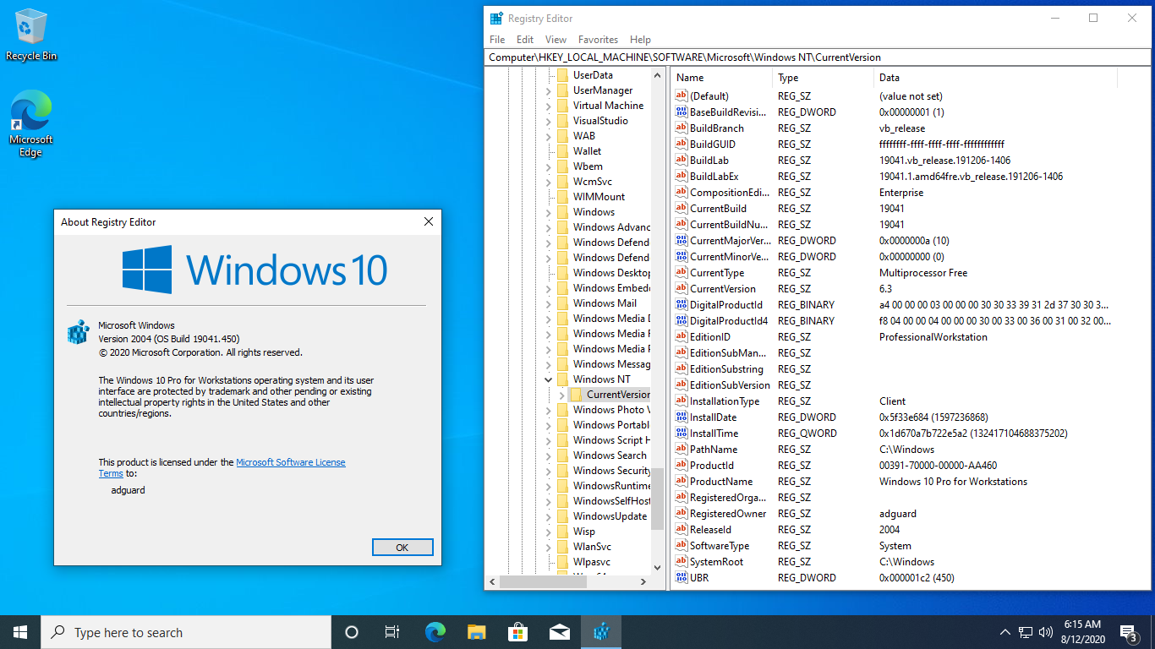Click the InstallTime QWORD value icon
This screenshot has height=649, width=1155.
[x=682, y=434]
